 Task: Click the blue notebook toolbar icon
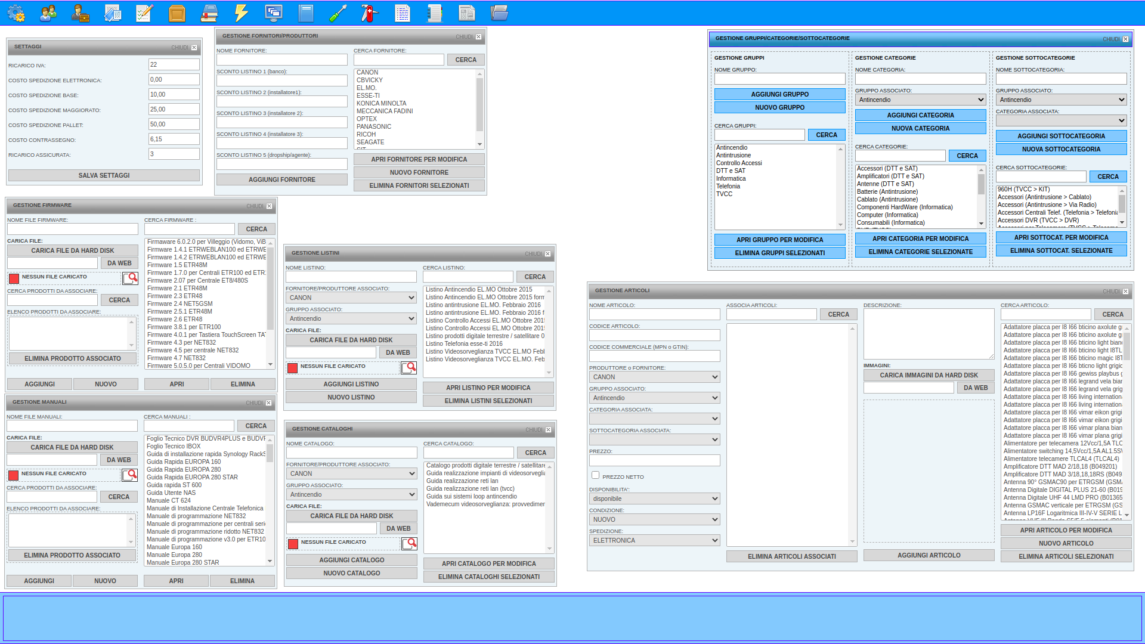pyautogui.click(x=306, y=13)
